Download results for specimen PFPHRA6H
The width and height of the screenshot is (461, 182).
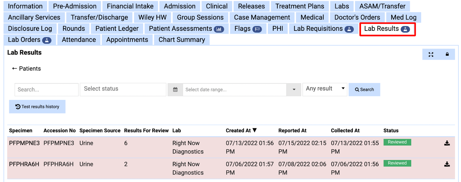447,164
